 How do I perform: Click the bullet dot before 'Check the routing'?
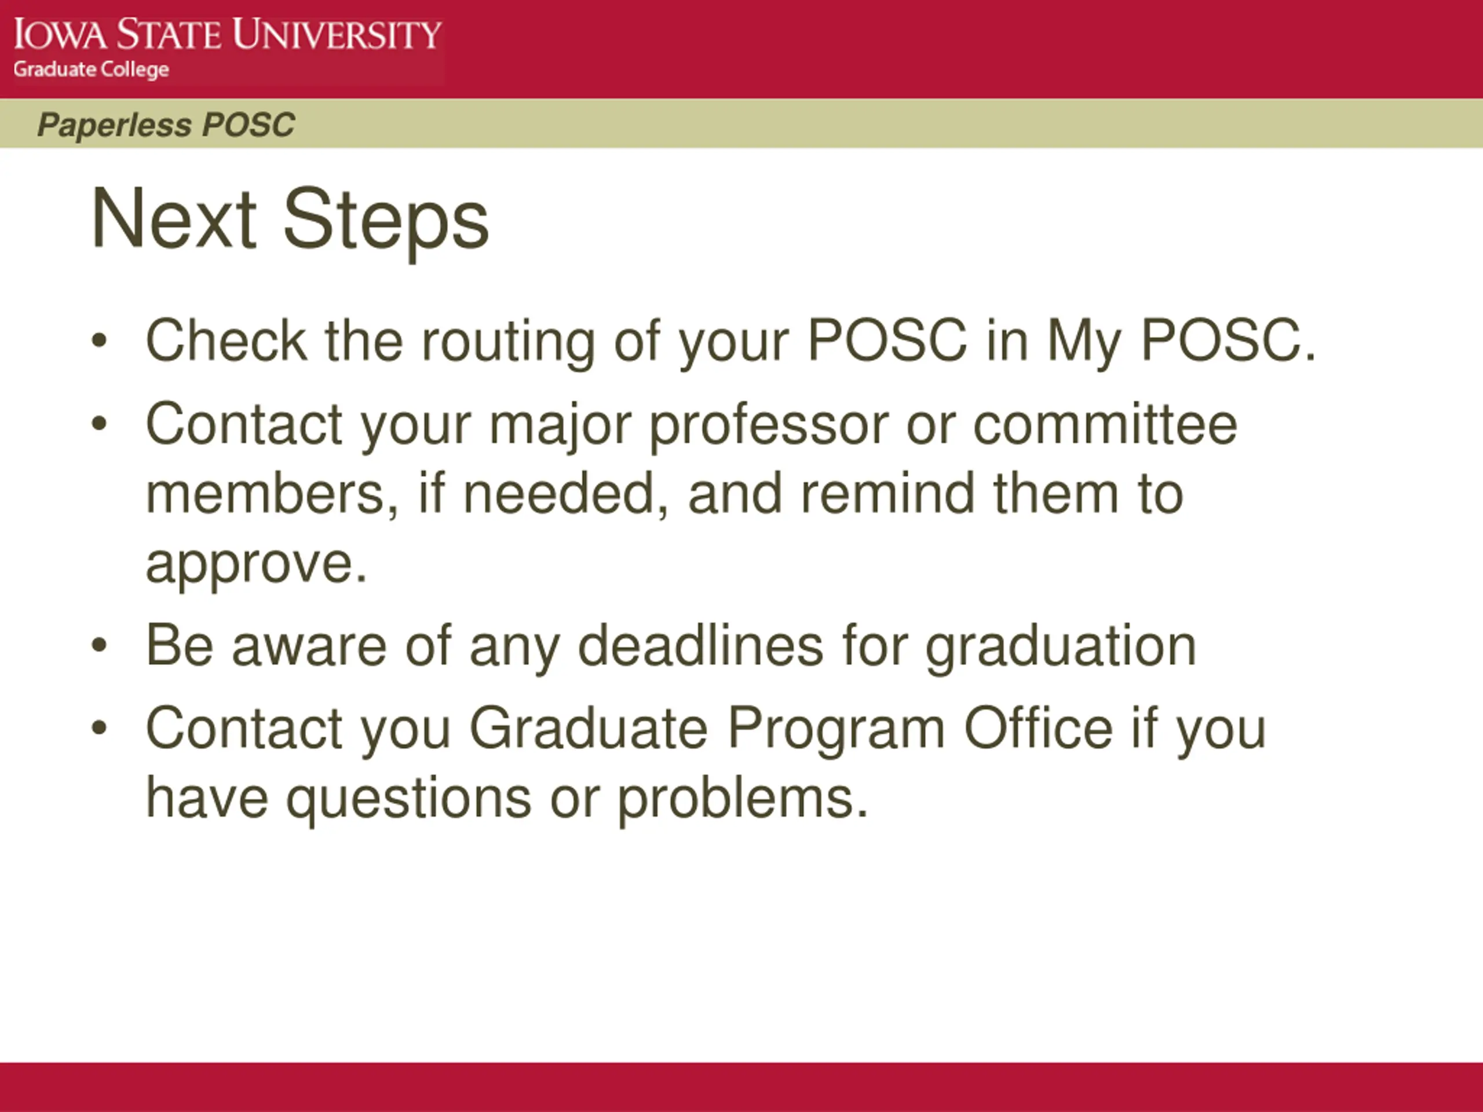click(x=99, y=341)
